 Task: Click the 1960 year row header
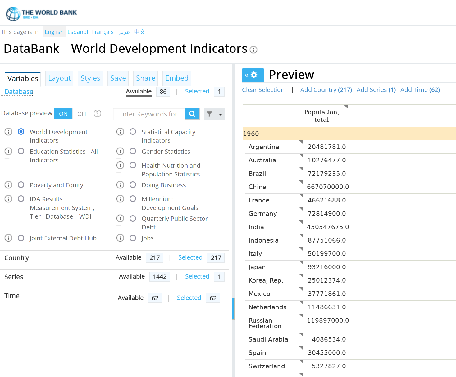[x=349, y=134]
